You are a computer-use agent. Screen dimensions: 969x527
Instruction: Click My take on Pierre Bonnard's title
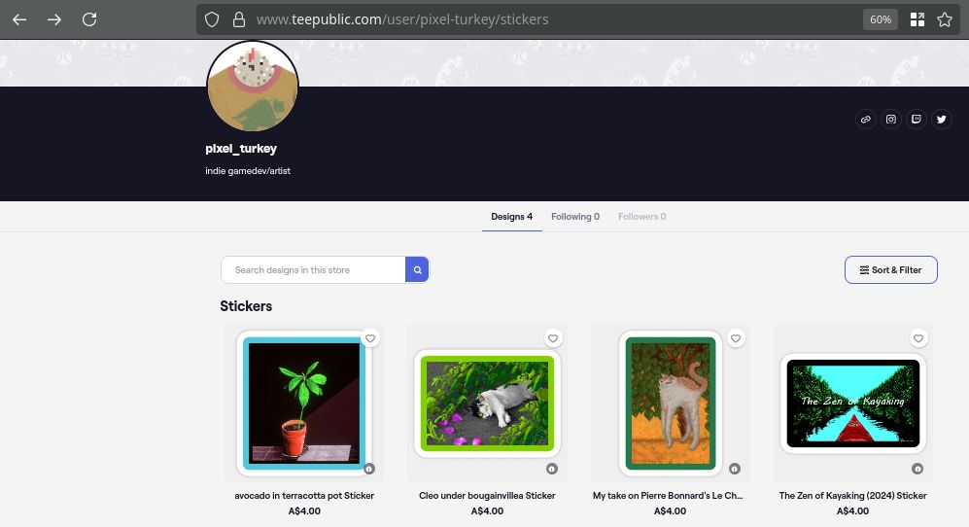[x=668, y=496]
